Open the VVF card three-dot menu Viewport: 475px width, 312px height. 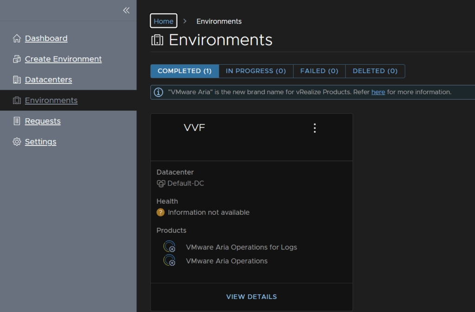click(x=315, y=128)
